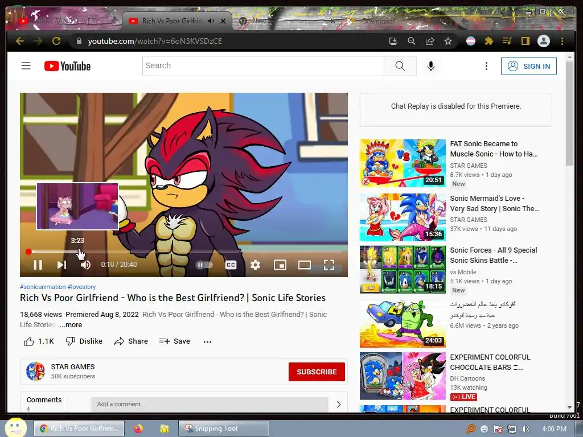Click the #sonicanimation hashtag
Viewport: 583px width, 437px height.
pyautogui.click(x=43, y=287)
